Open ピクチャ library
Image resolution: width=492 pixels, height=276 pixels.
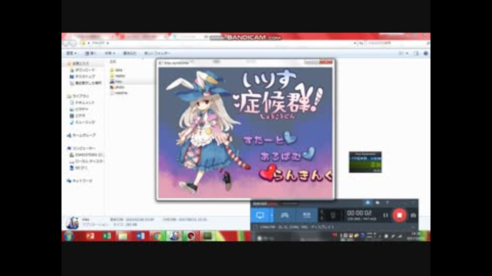tap(79, 109)
